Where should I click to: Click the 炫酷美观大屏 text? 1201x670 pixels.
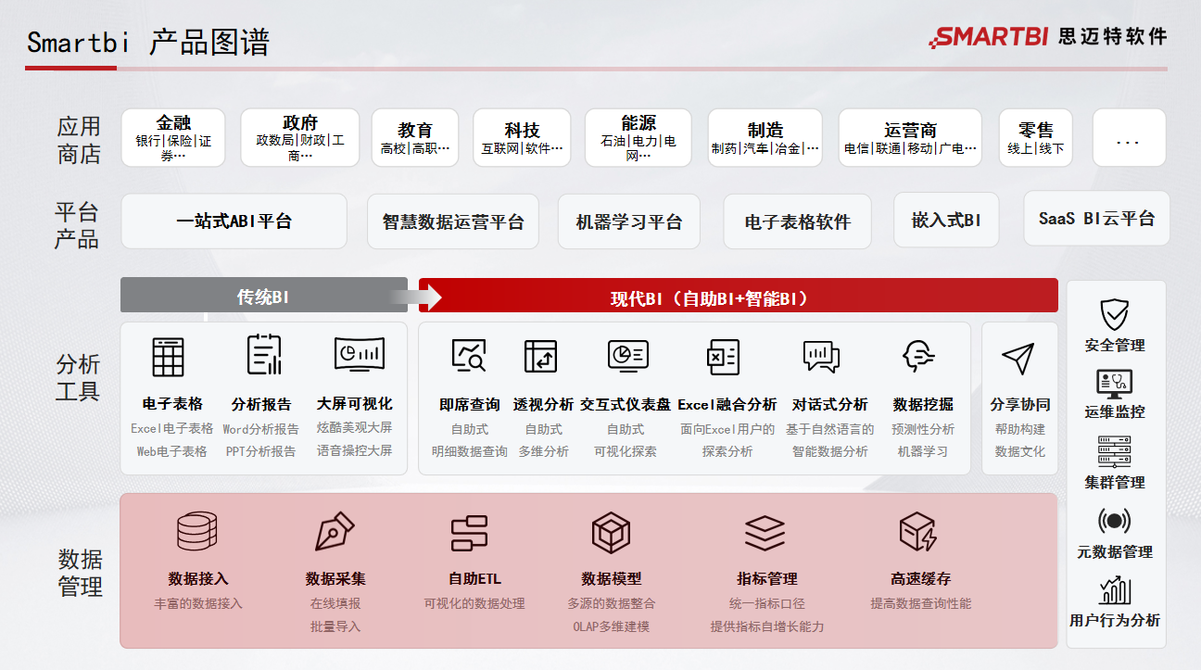pyautogui.click(x=354, y=427)
